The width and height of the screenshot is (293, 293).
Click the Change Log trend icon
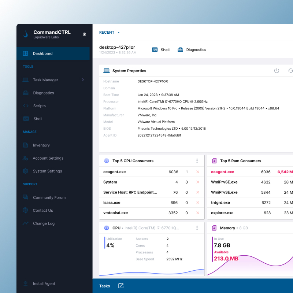25,223
